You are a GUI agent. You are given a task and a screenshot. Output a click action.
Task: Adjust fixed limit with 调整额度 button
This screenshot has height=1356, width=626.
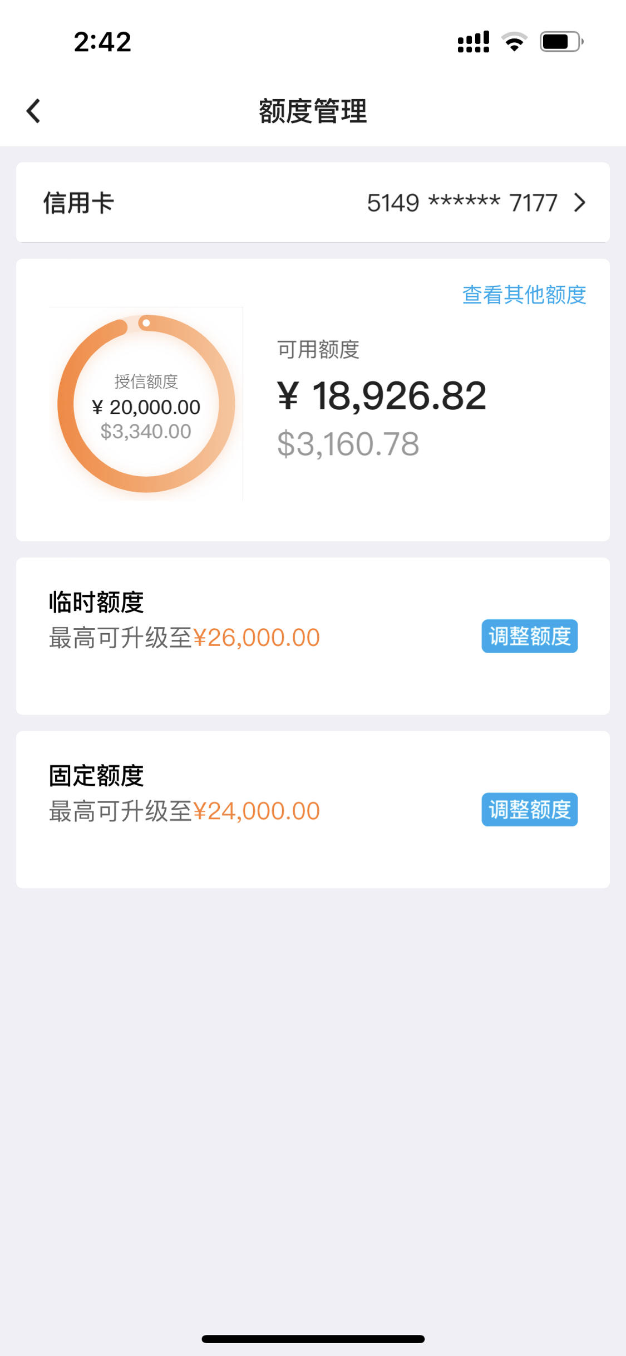point(529,809)
